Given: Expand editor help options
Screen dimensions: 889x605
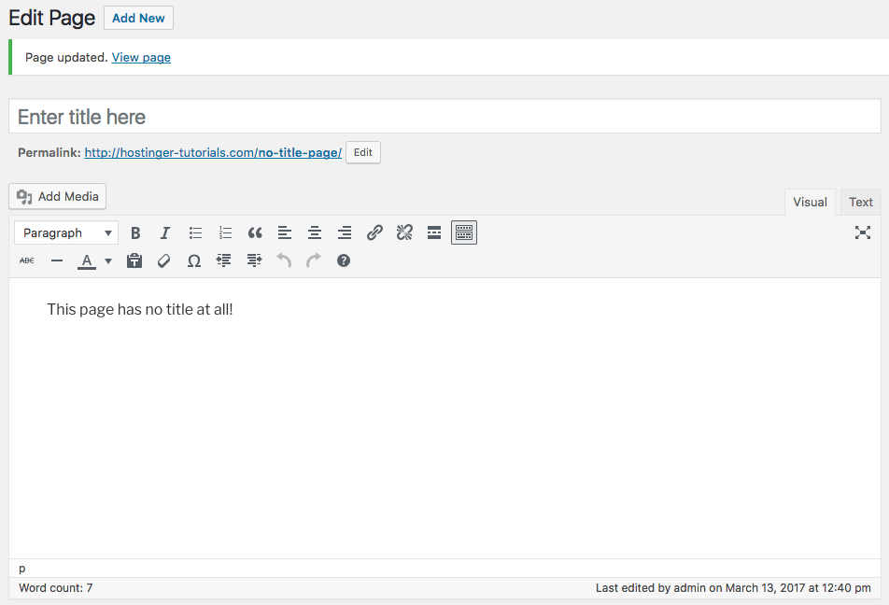Looking at the screenshot, I should [343, 260].
